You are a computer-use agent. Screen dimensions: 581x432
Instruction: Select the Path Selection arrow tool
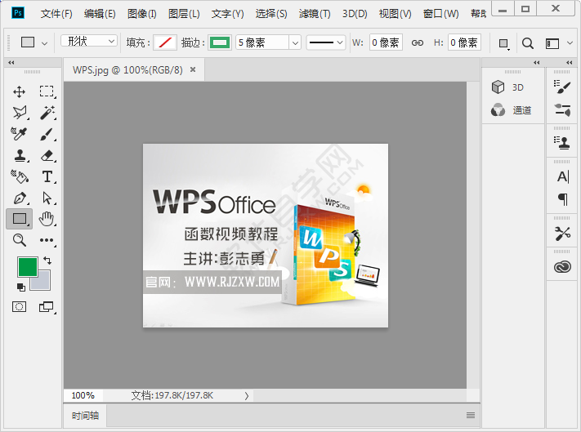coord(47,198)
